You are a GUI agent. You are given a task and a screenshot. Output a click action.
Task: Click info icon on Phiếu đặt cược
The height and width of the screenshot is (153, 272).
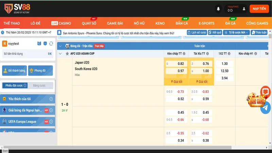coord(25,85)
